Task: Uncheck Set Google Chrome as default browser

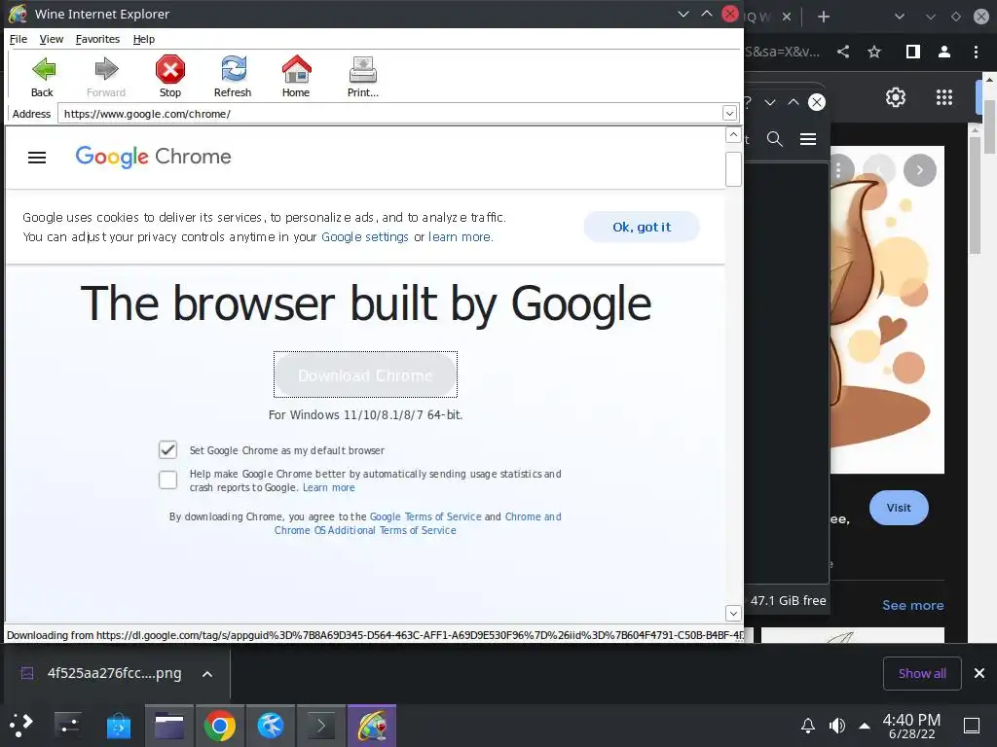Action: (167, 449)
